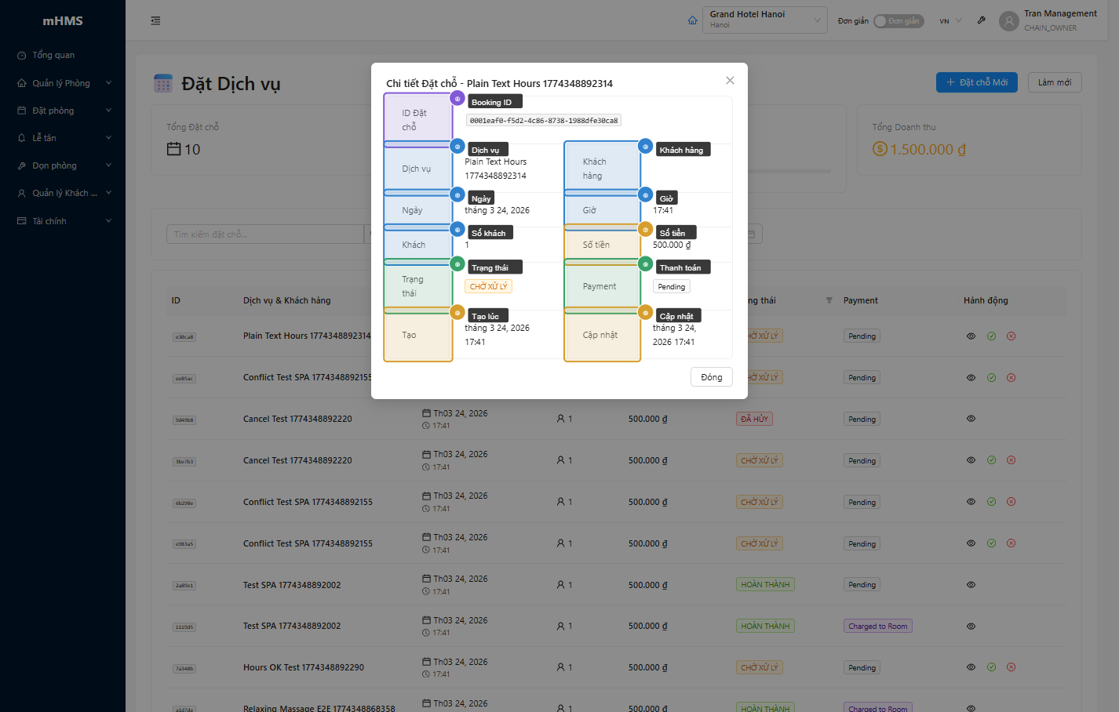The width and height of the screenshot is (1119, 712).
Task: Click the sidebar collapse icon in top bar
Action: pos(155,20)
